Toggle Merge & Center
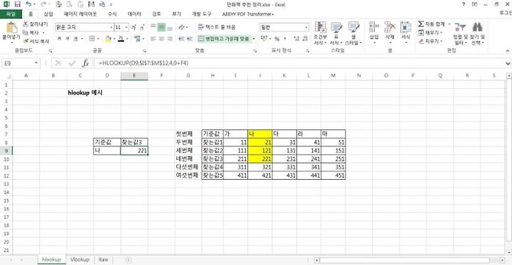The height and width of the screenshot is (265, 512). (224, 39)
